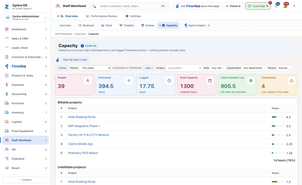Click the Total Available Cap target icon
The width and height of the screenshot is (302, 185).
coord(251,81)
